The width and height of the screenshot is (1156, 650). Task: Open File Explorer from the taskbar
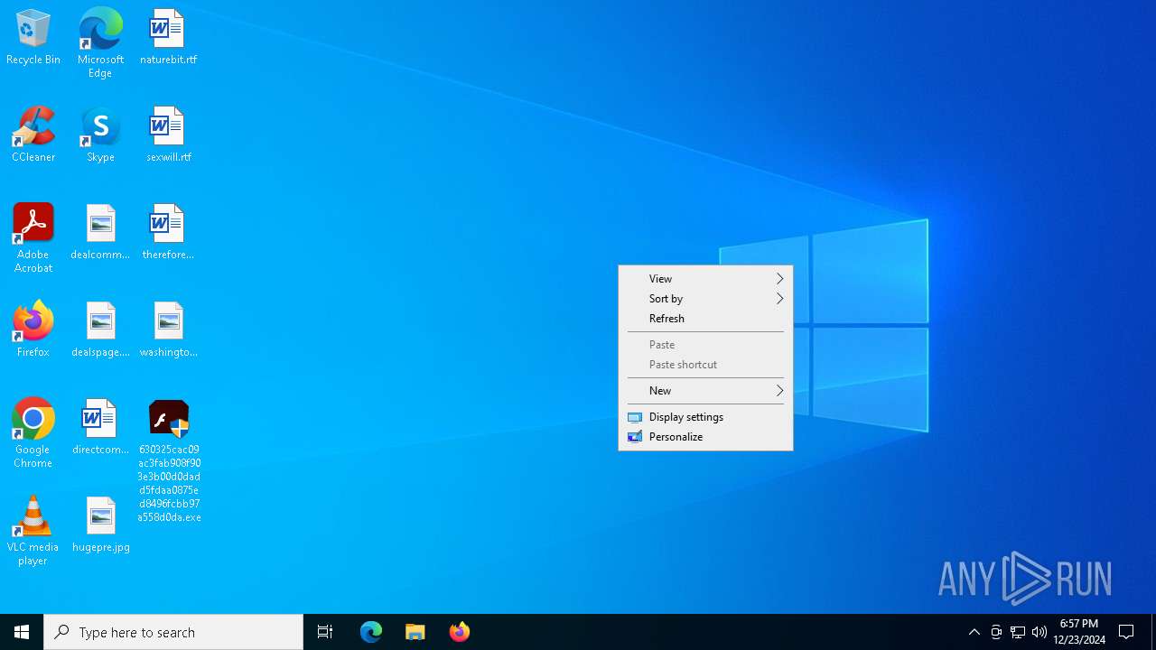[x=415, y=632]
